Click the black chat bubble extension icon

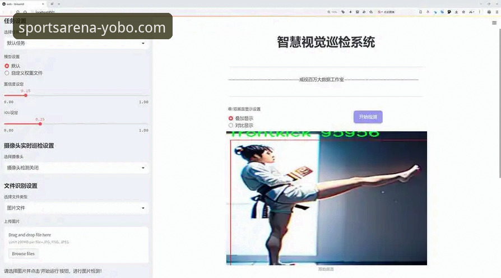(x=449, y=12)
